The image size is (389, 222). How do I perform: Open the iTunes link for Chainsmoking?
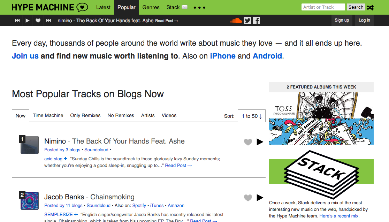point(157,205)
